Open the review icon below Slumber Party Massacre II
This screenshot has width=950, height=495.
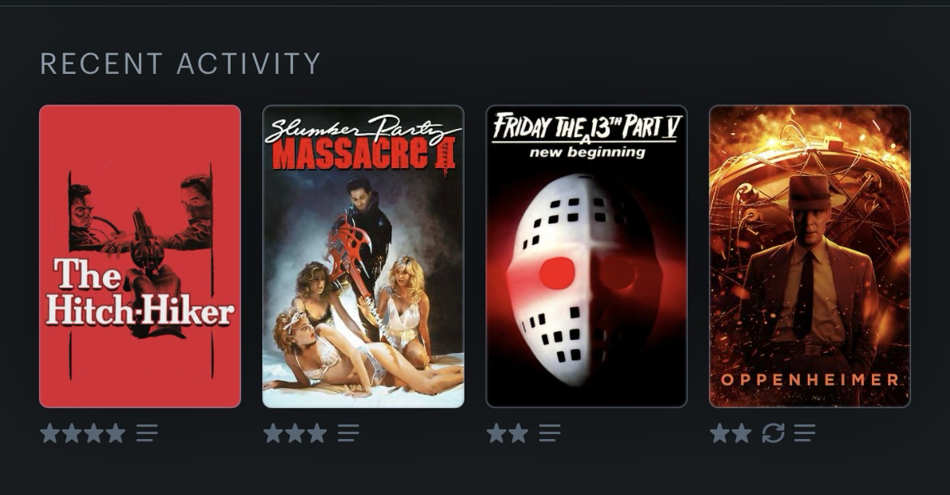(x=348, y=433)
